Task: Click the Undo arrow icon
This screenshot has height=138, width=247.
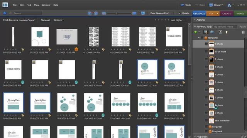Action: click(183, 5)
